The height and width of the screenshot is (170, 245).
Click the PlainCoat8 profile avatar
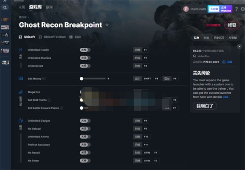tap(186, 9)
